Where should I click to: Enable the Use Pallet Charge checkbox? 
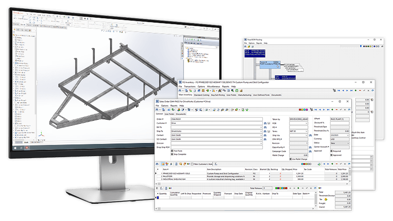(x=291, y=159)
